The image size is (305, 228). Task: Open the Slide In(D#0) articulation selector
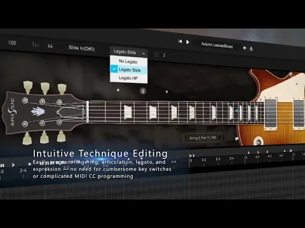(81, 48)
